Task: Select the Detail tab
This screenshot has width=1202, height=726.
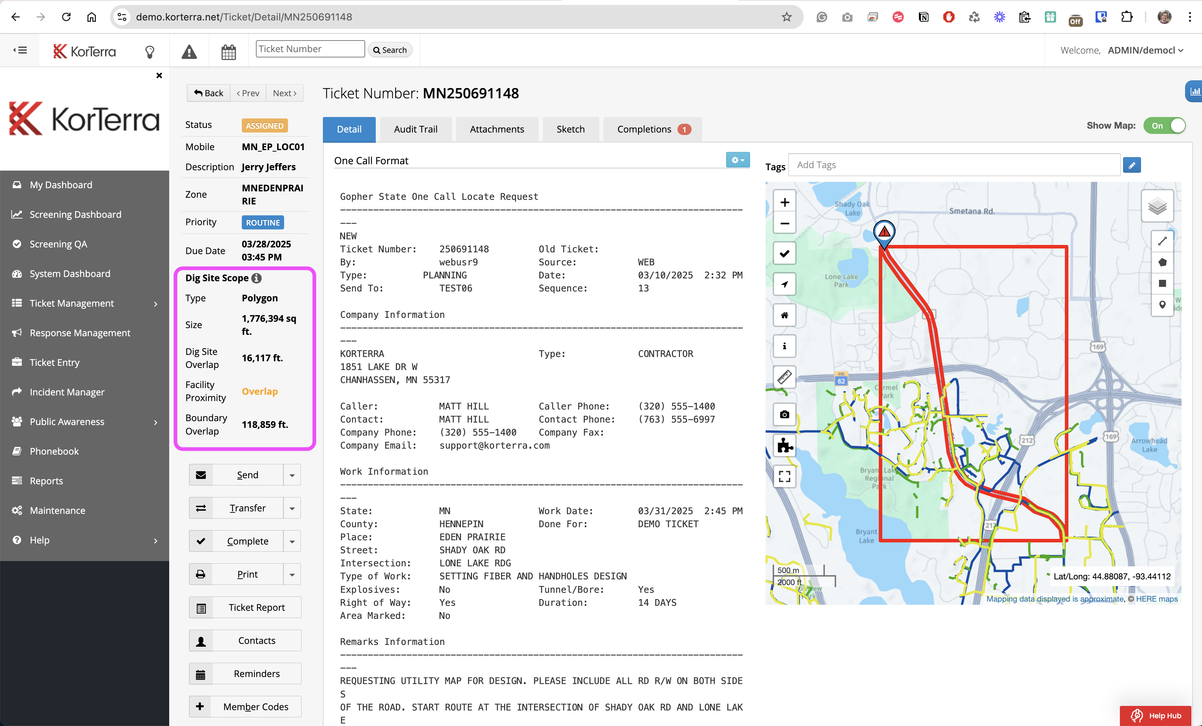Action: [x=349, y=129]
